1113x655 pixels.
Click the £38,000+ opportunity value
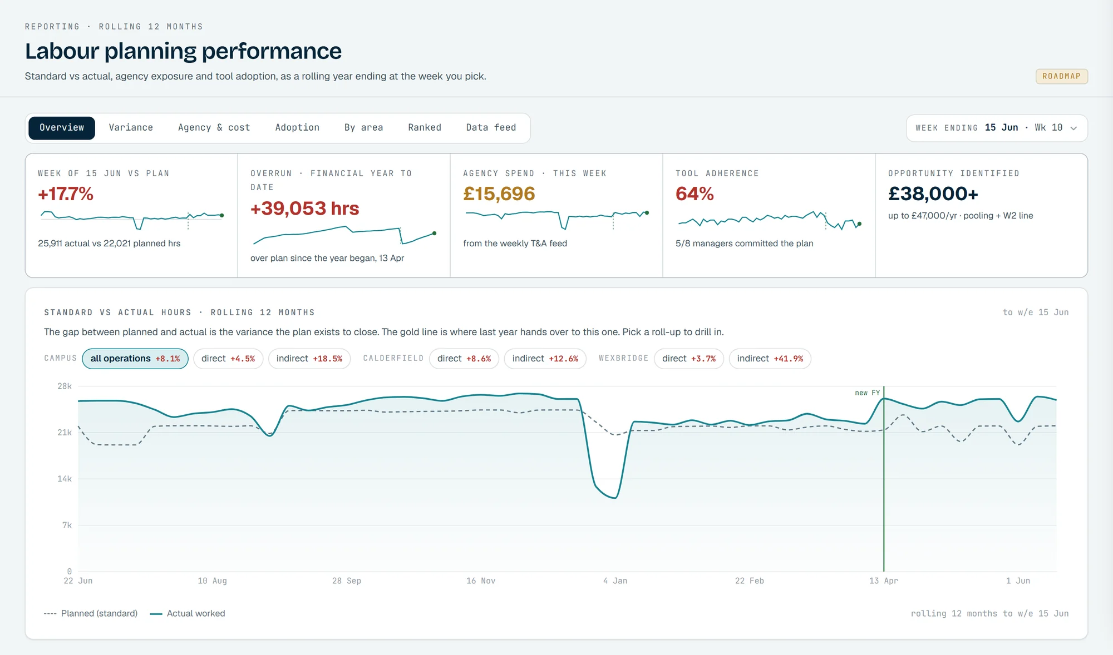point(933,194)
